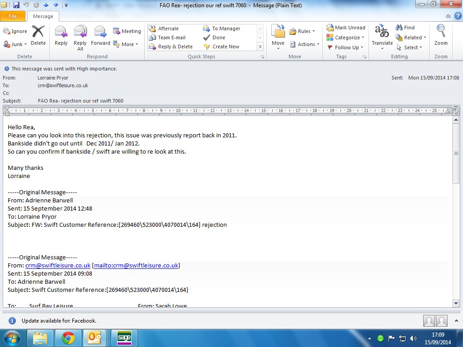Click the scroll down arrow of message
Screen dimensions: 463x347
coord(456,303)
